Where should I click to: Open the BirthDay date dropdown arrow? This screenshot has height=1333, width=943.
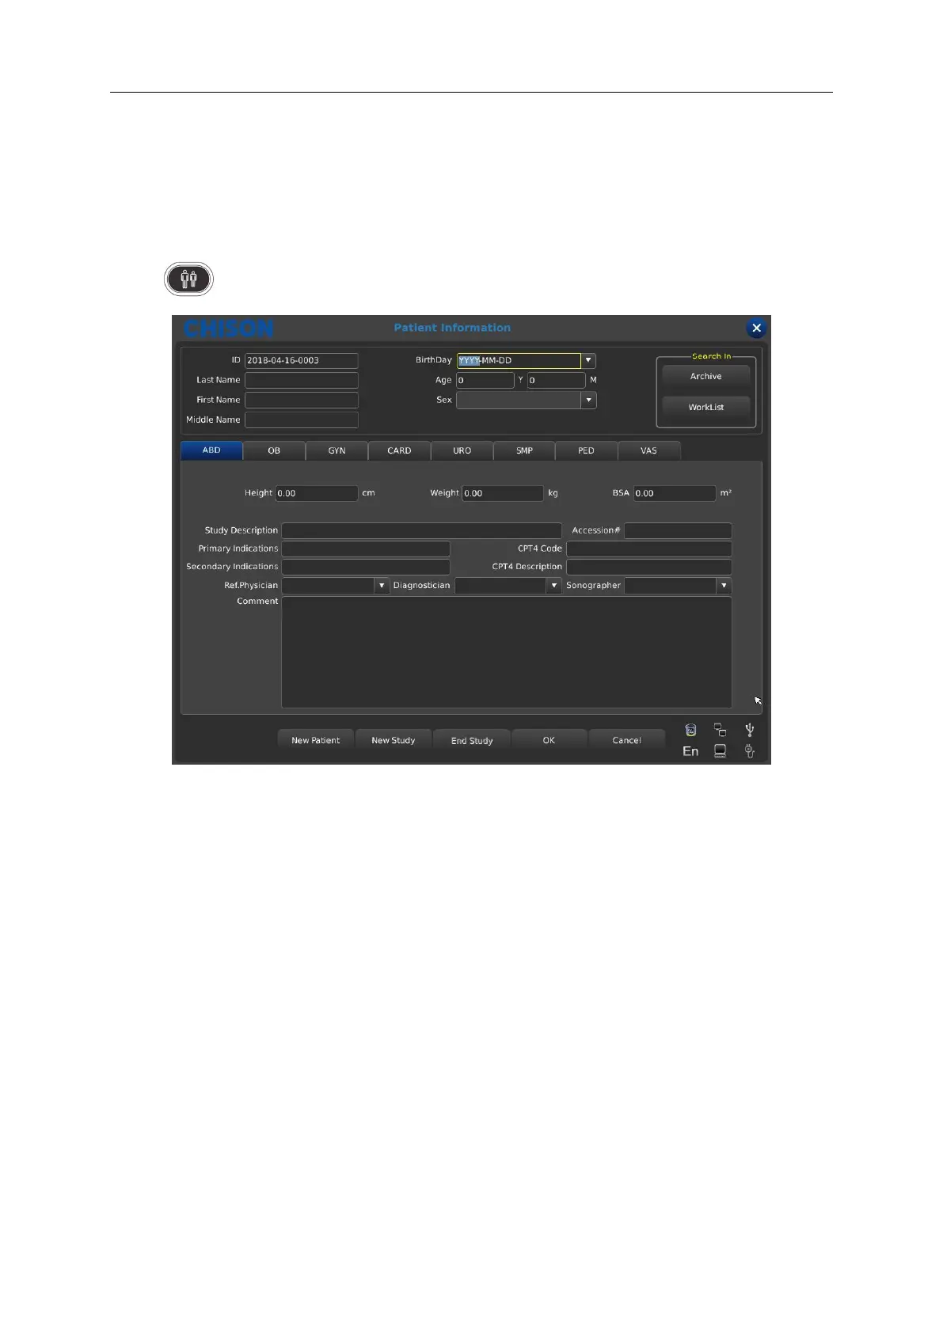pos(588,360)
